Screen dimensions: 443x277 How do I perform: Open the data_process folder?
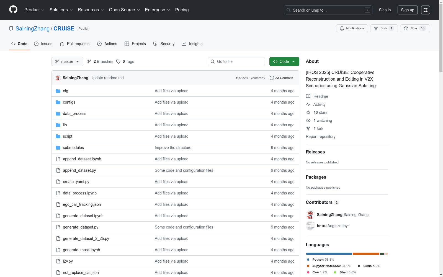pyautogui.click(x=74, y=114)
